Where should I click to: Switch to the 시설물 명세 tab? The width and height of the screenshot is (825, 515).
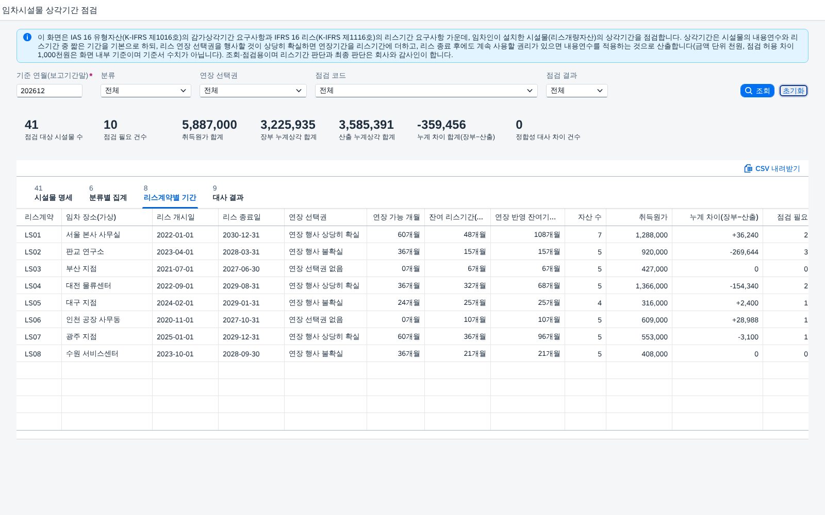click(54, 193)
